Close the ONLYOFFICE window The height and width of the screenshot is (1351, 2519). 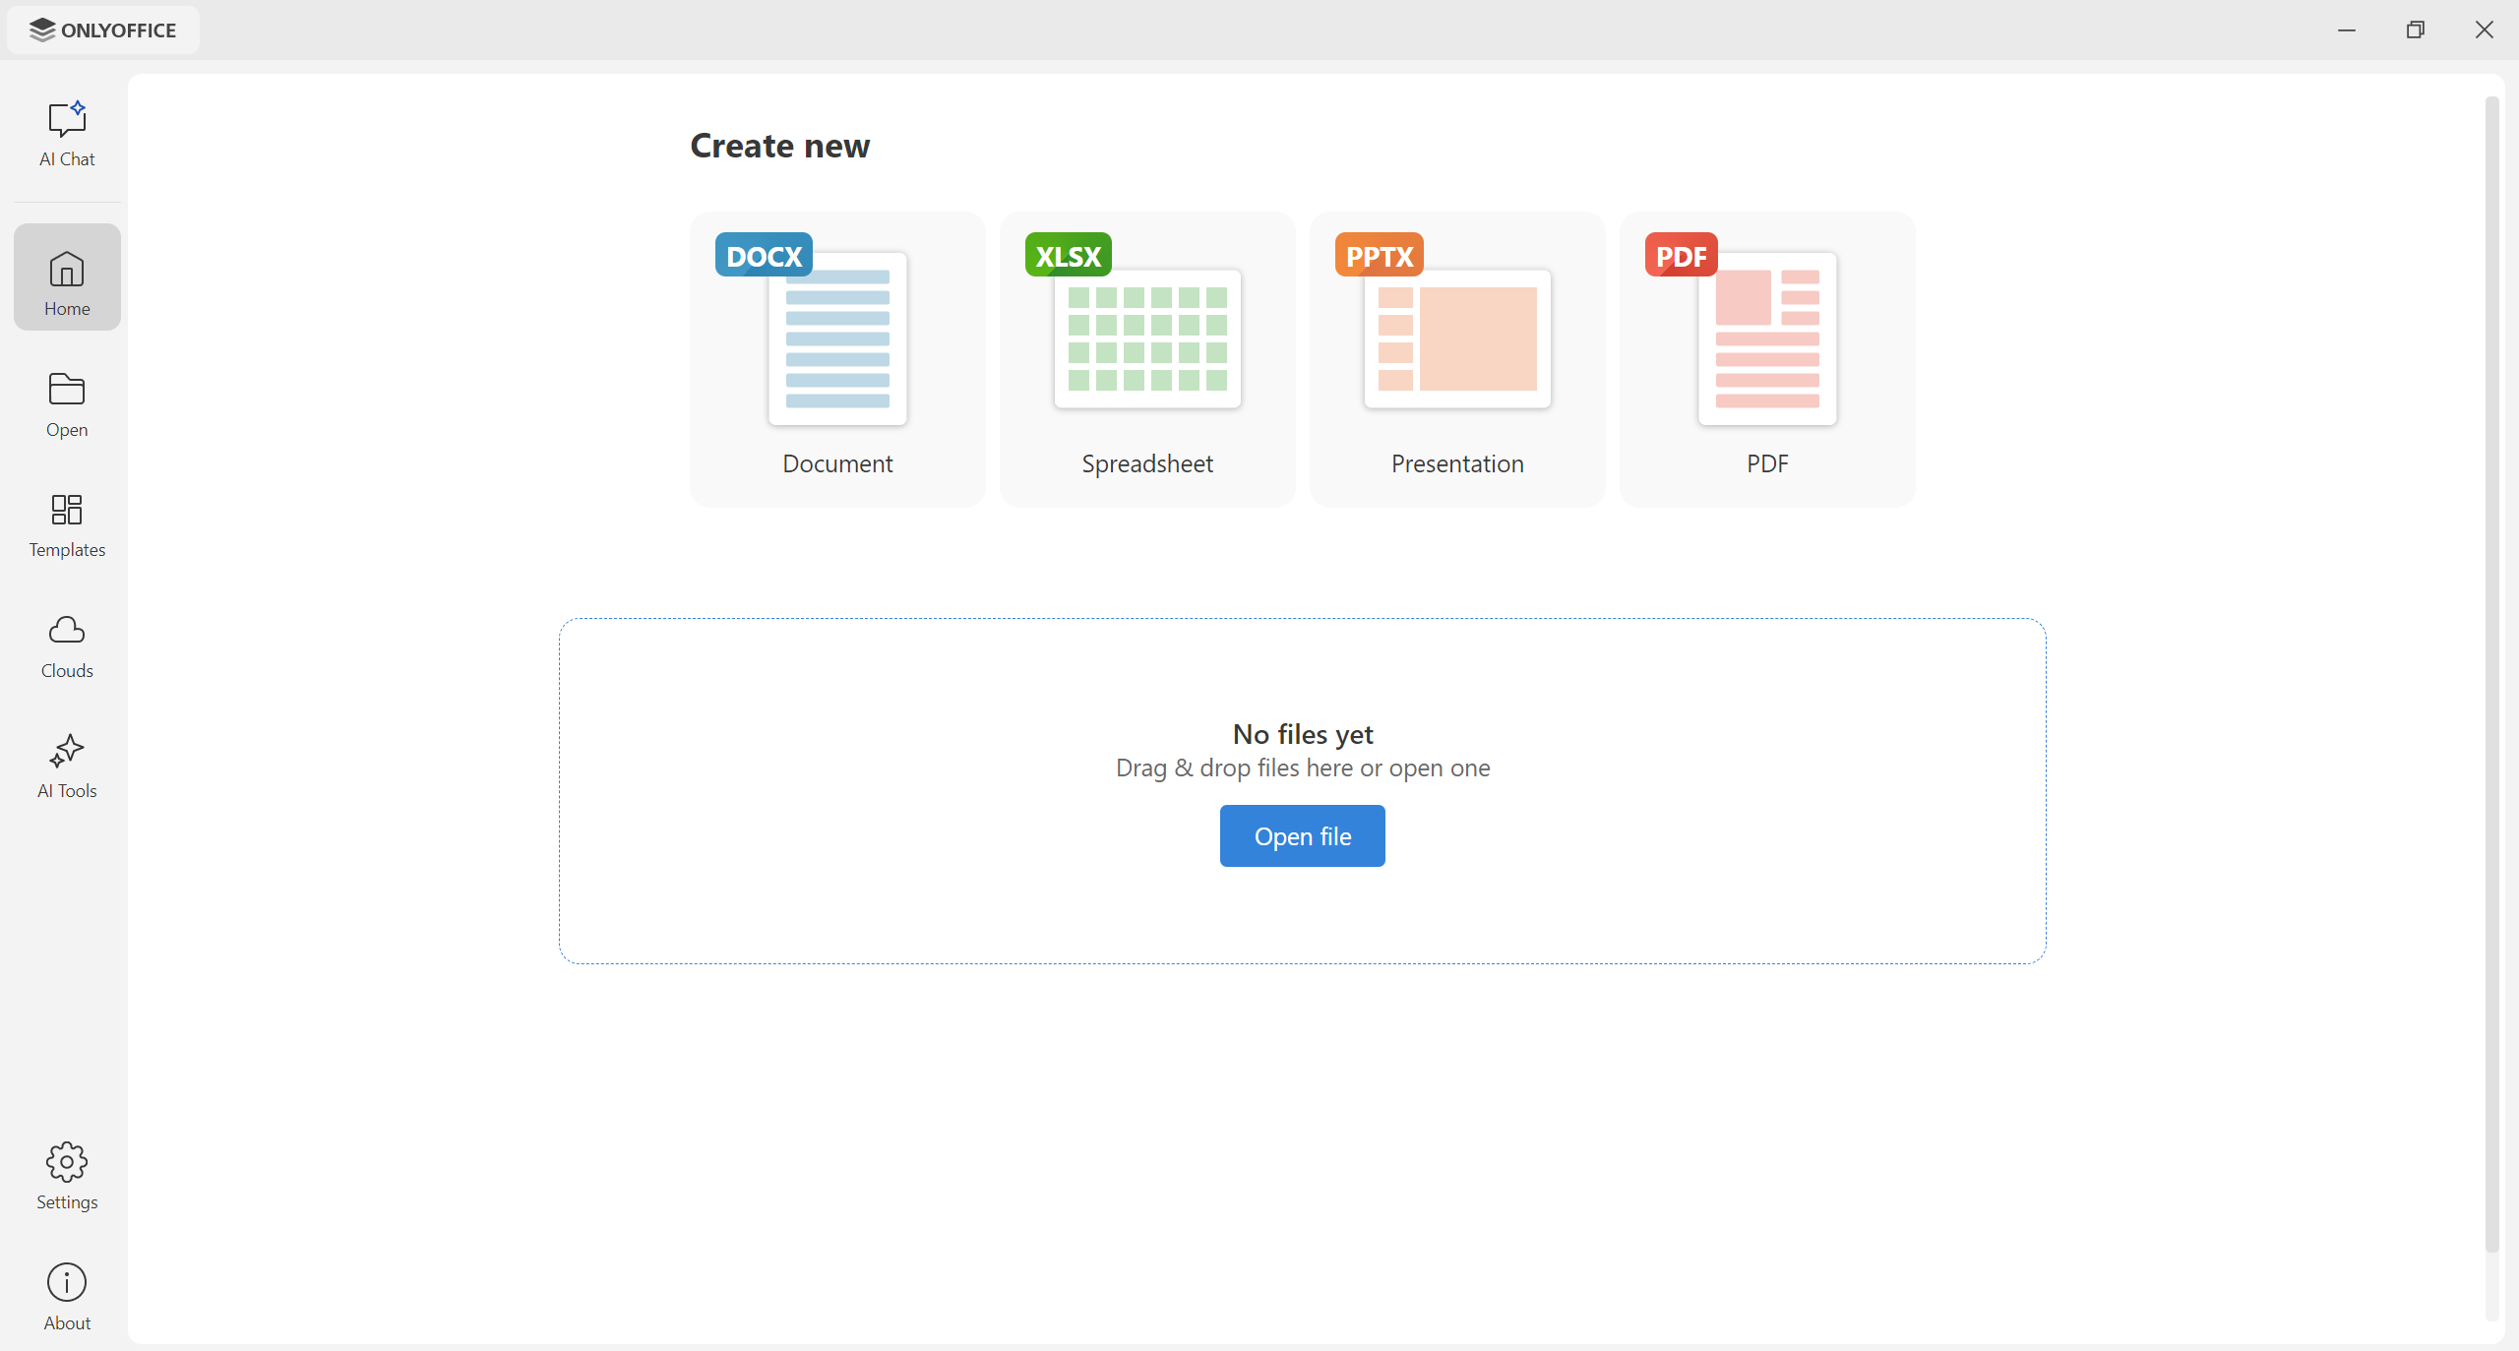pos(2485,30)
